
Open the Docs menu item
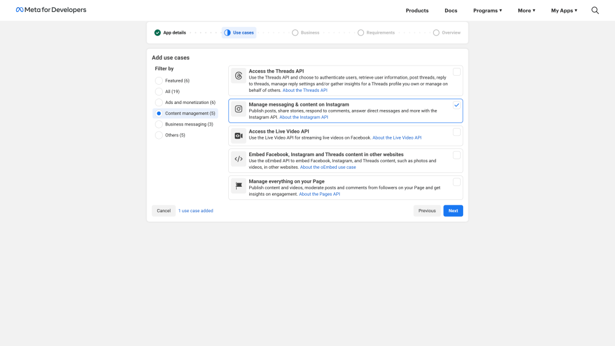coord(450,11)
